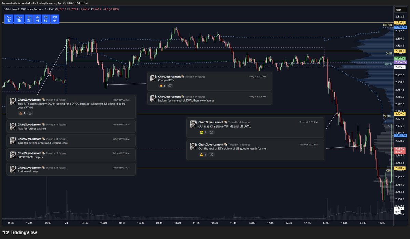Click the 2,779.3 yellow YRTHL price label
Screen dimensions: 410x239
point(400,114)
